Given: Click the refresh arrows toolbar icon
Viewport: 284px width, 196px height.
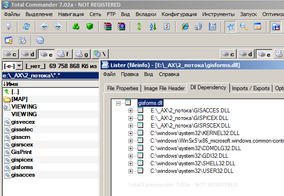Looking at the screenshot, I should tap(26, 26).
